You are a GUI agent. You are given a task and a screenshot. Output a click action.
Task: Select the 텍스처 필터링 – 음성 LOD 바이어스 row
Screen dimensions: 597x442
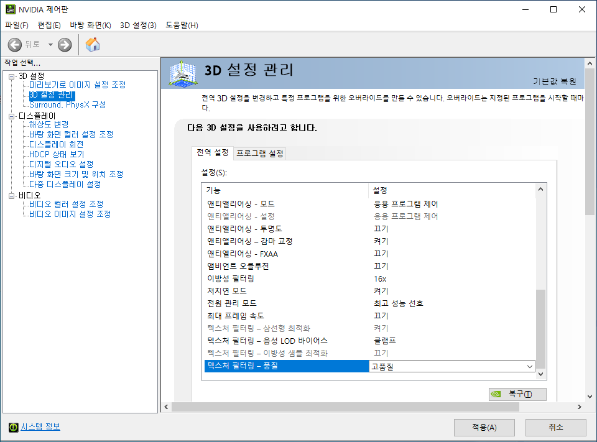pos(369,341)
